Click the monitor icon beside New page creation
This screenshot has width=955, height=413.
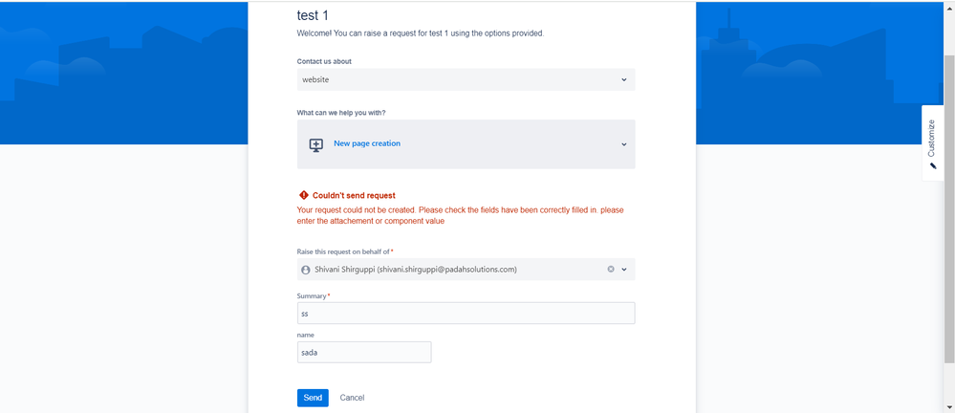tap(315, 144)
